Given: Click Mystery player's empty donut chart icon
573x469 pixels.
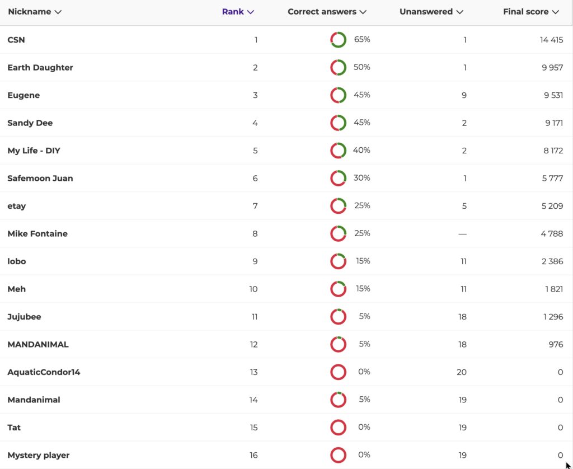Looking at the screenshot, I should [338, 455].
